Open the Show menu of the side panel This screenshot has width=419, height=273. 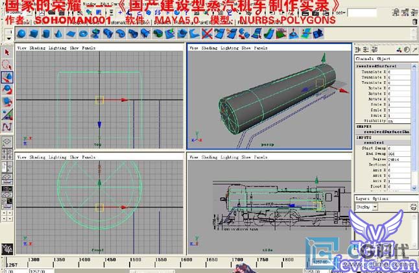point(246,157)
